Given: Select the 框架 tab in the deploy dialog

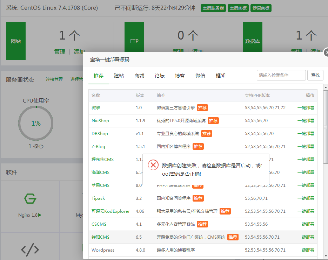Looking at the screenshot, I should [220, 75].
